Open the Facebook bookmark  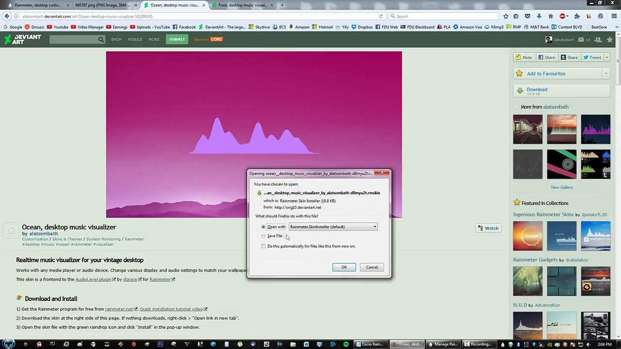(x=184, y=27)
